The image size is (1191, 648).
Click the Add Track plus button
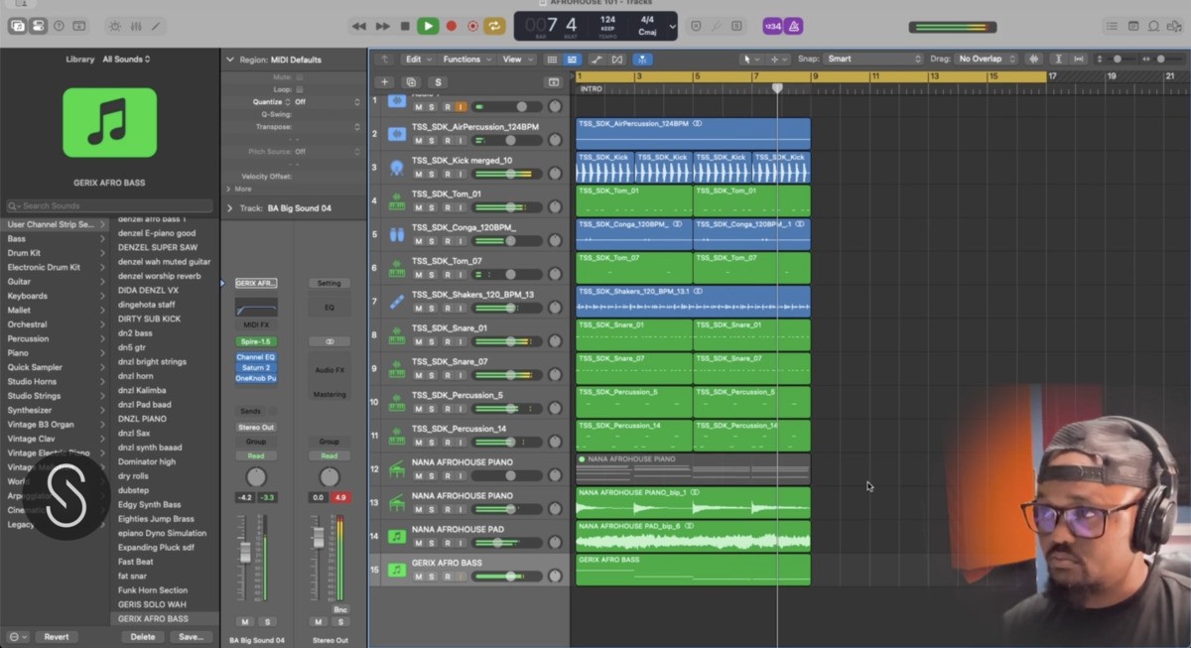[x=385, y=82]
